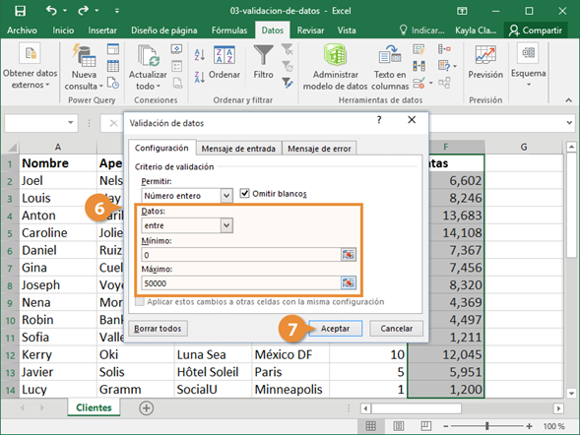
Task: Click the Borrar todos button
Action: pos(158,328)
